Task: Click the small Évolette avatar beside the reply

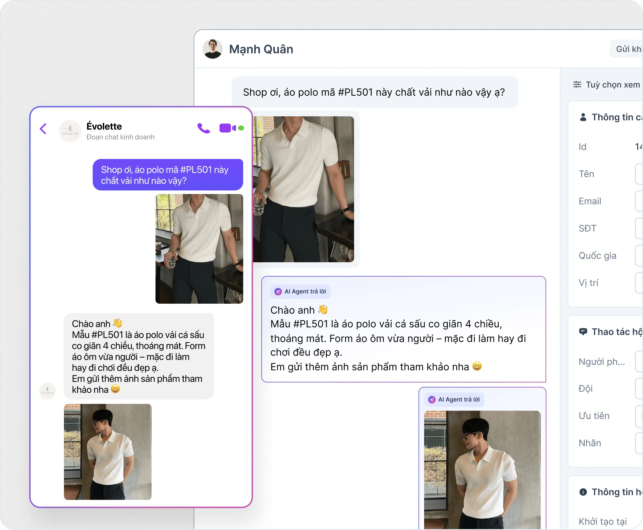Action: (47, 390)
